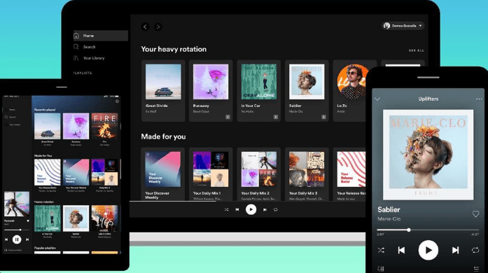Toggle shuffle on the phone player
488x273 pixels.
coord(381,251)
